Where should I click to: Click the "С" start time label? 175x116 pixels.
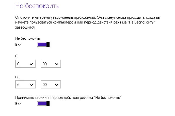[x=17, y=56]
